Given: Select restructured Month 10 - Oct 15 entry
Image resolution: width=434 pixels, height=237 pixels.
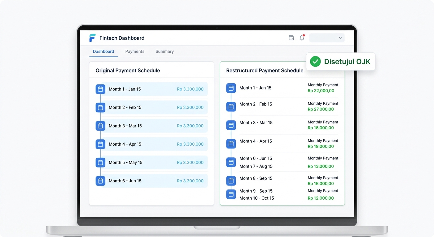Looking at the screenshot, I should (x=257, y=198).
